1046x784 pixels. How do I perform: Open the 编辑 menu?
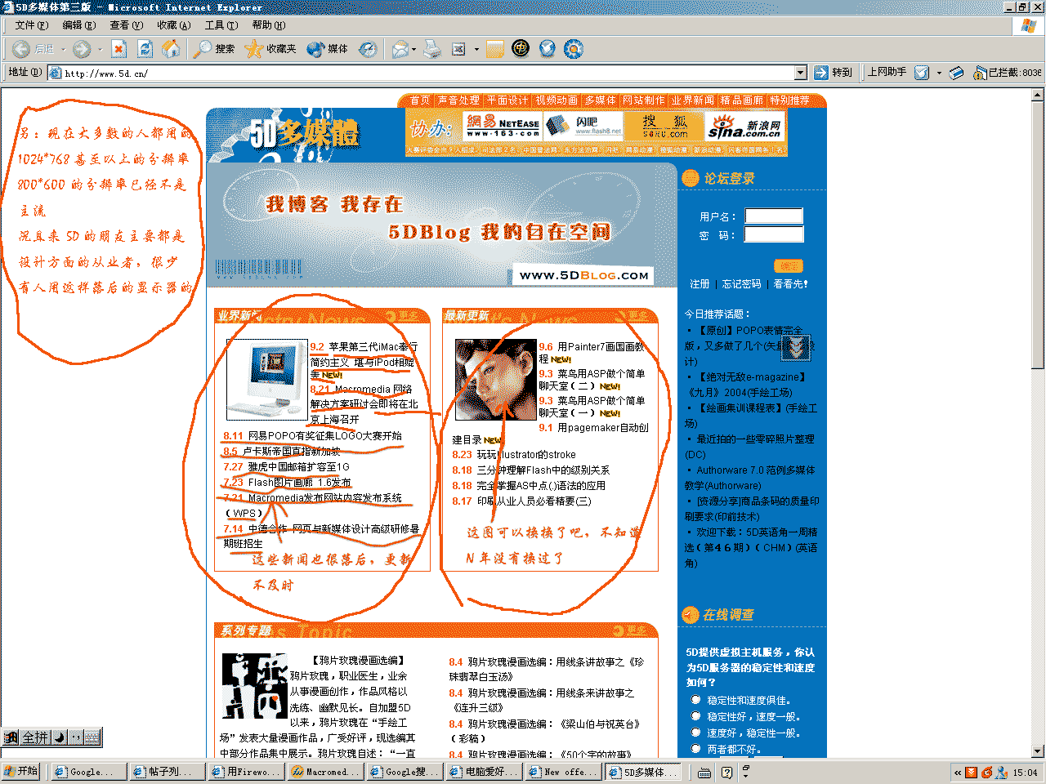click(x=79, y=25)
